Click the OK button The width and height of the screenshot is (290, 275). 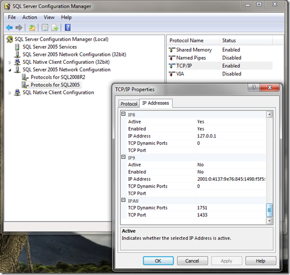click(158, 261)
